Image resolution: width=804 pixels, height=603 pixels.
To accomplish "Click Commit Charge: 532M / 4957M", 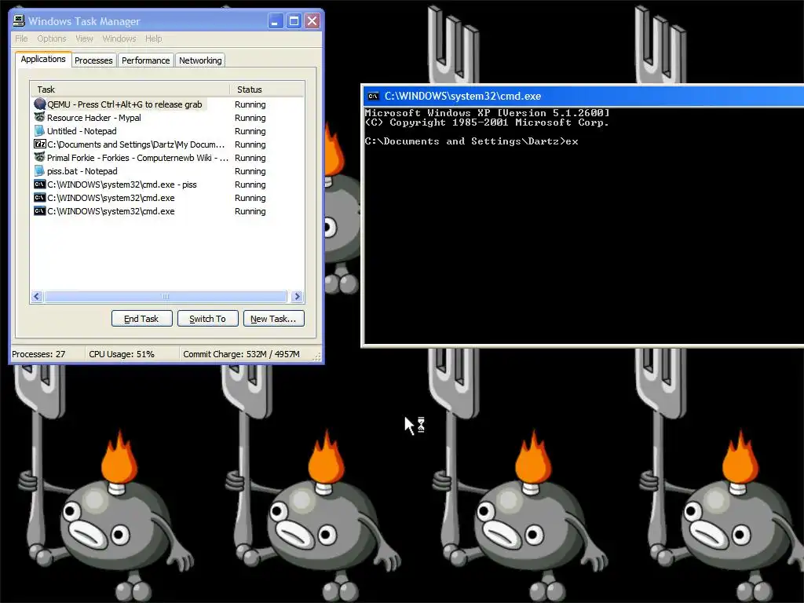I will point(241,354).
